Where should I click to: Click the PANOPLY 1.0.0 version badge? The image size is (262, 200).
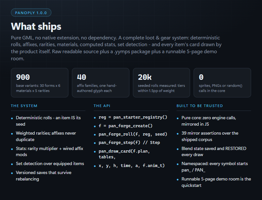(31, 13)
